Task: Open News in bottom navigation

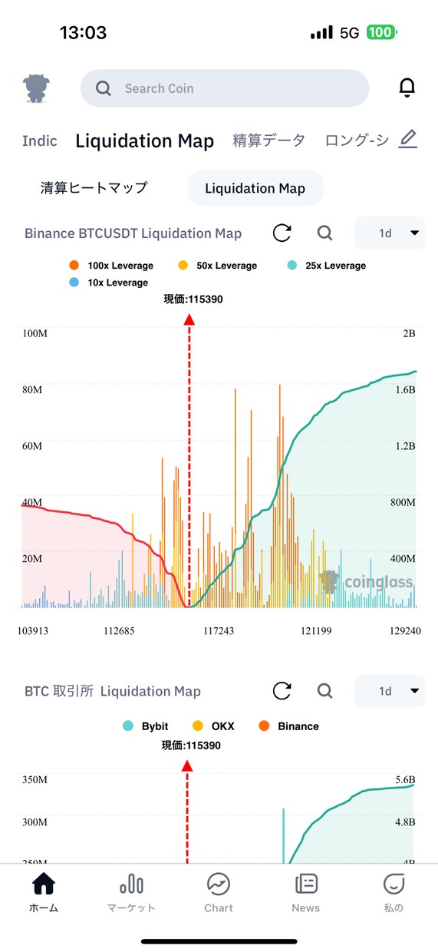Action: [x=306, y=893]
